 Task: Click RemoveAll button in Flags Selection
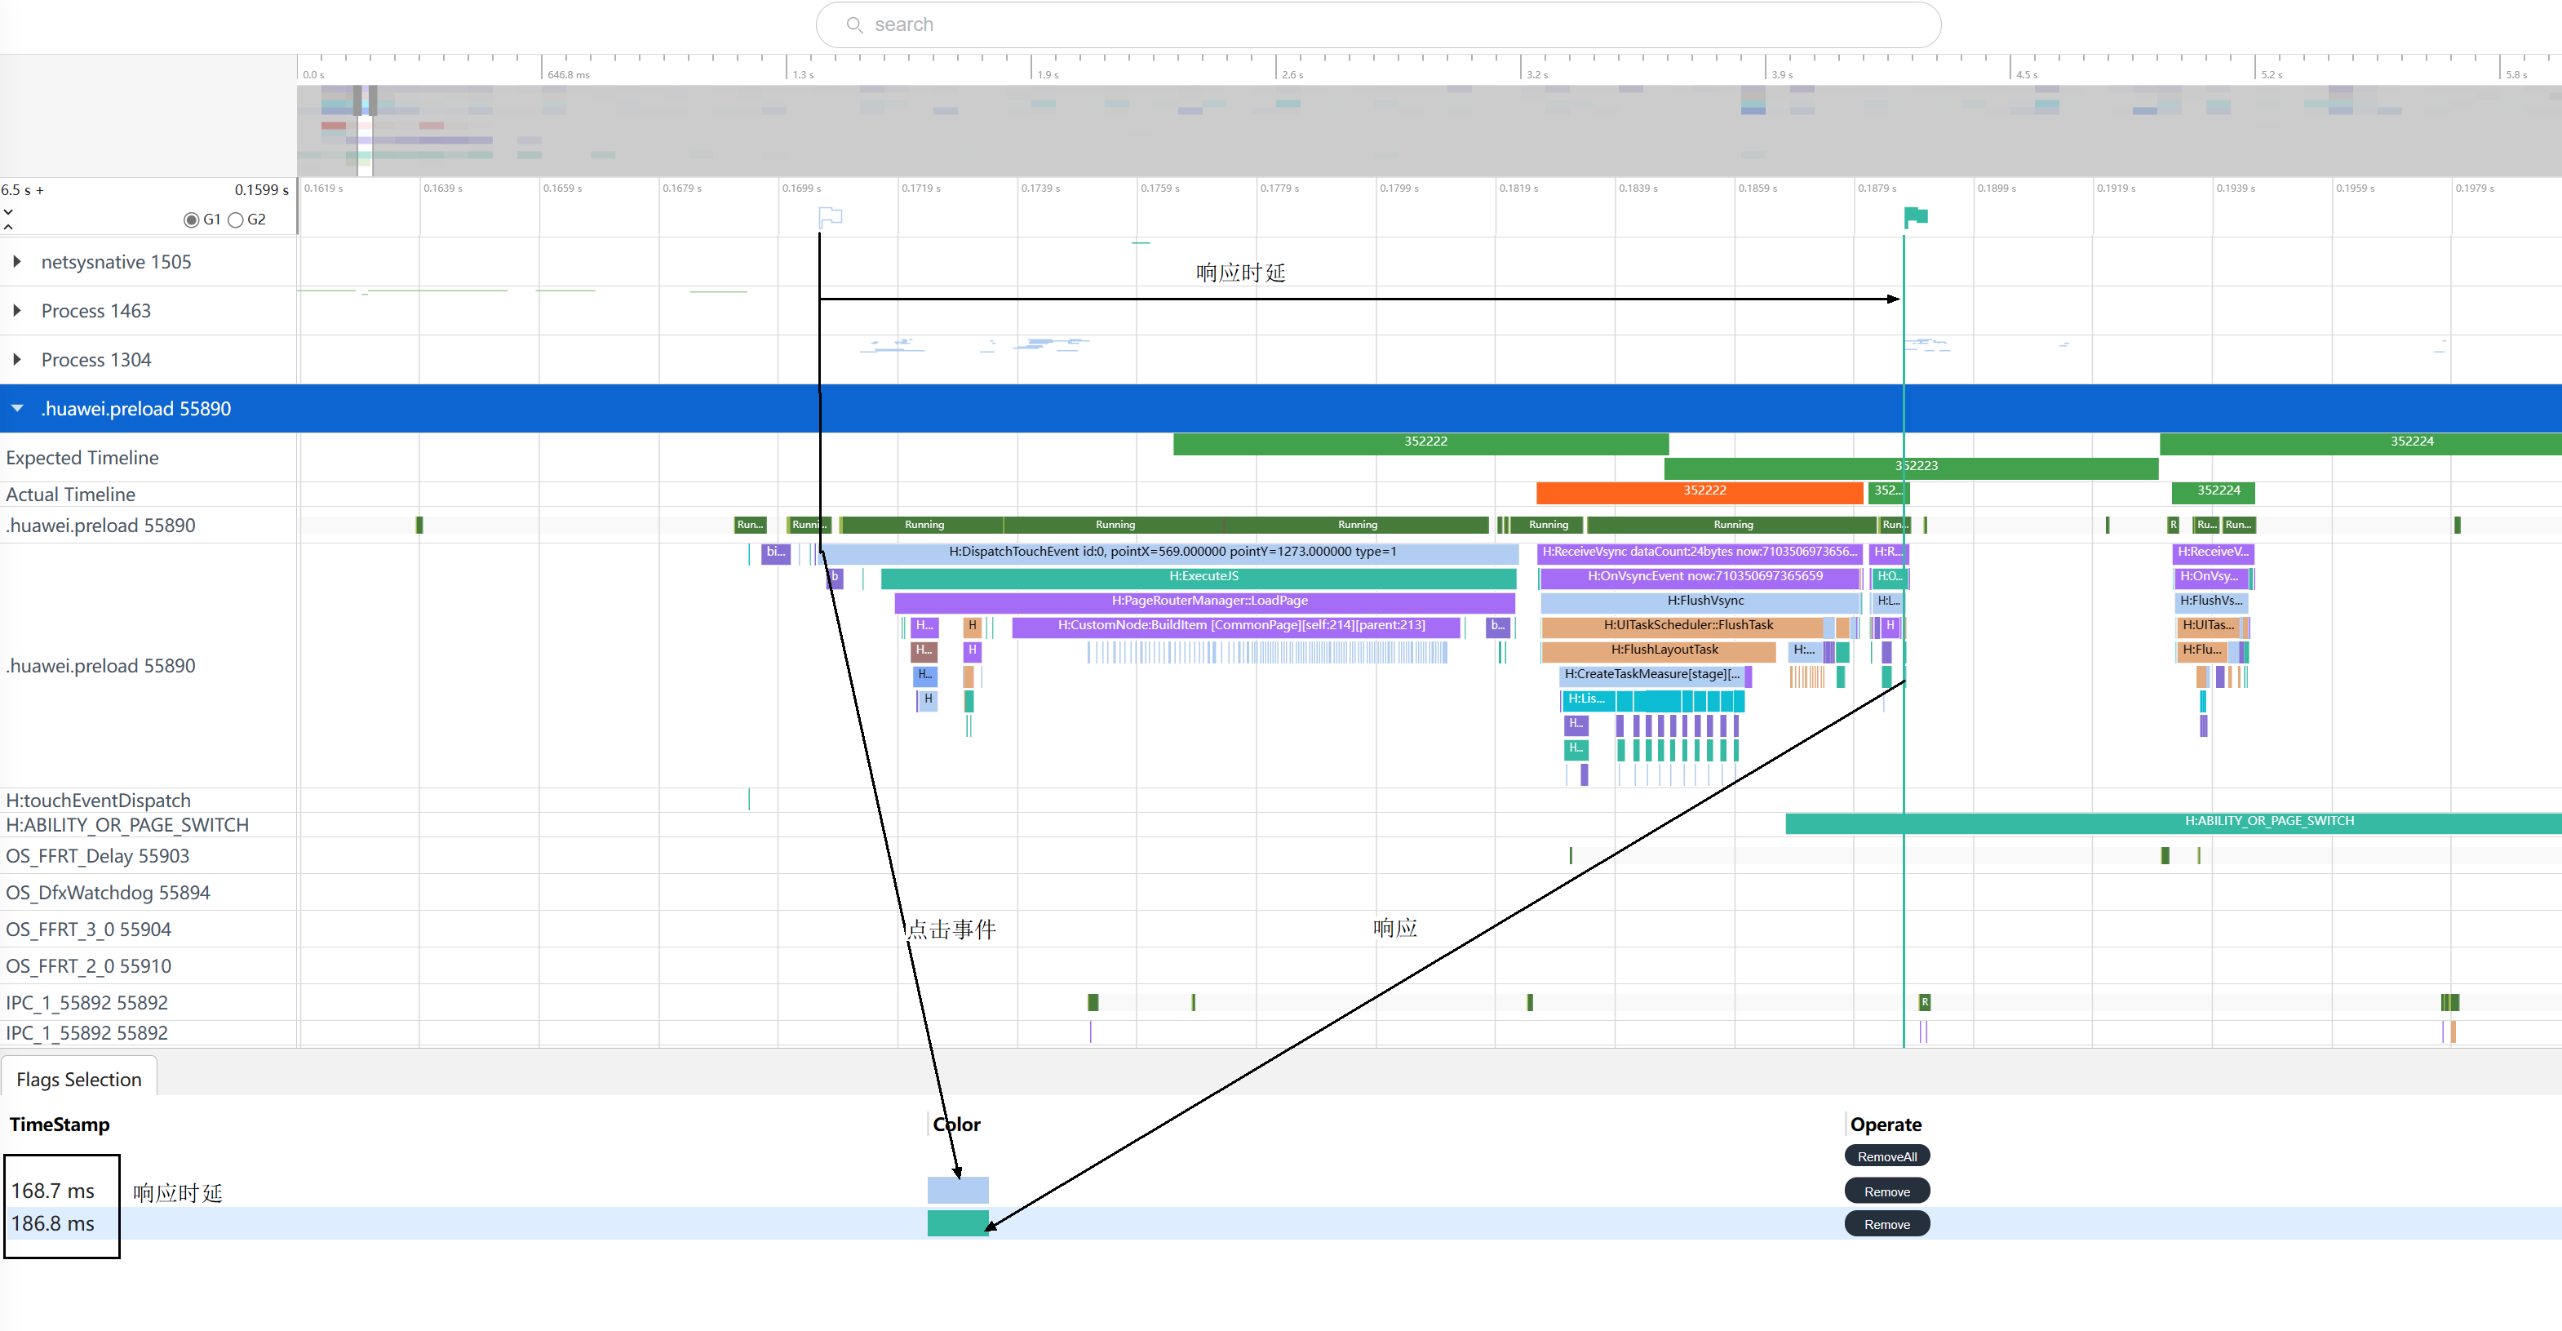pos(1886,1156)
